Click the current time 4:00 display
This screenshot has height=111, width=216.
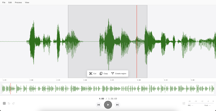point(101,99)
